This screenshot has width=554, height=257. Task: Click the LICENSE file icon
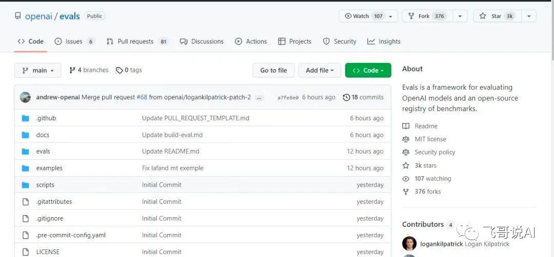26,252
